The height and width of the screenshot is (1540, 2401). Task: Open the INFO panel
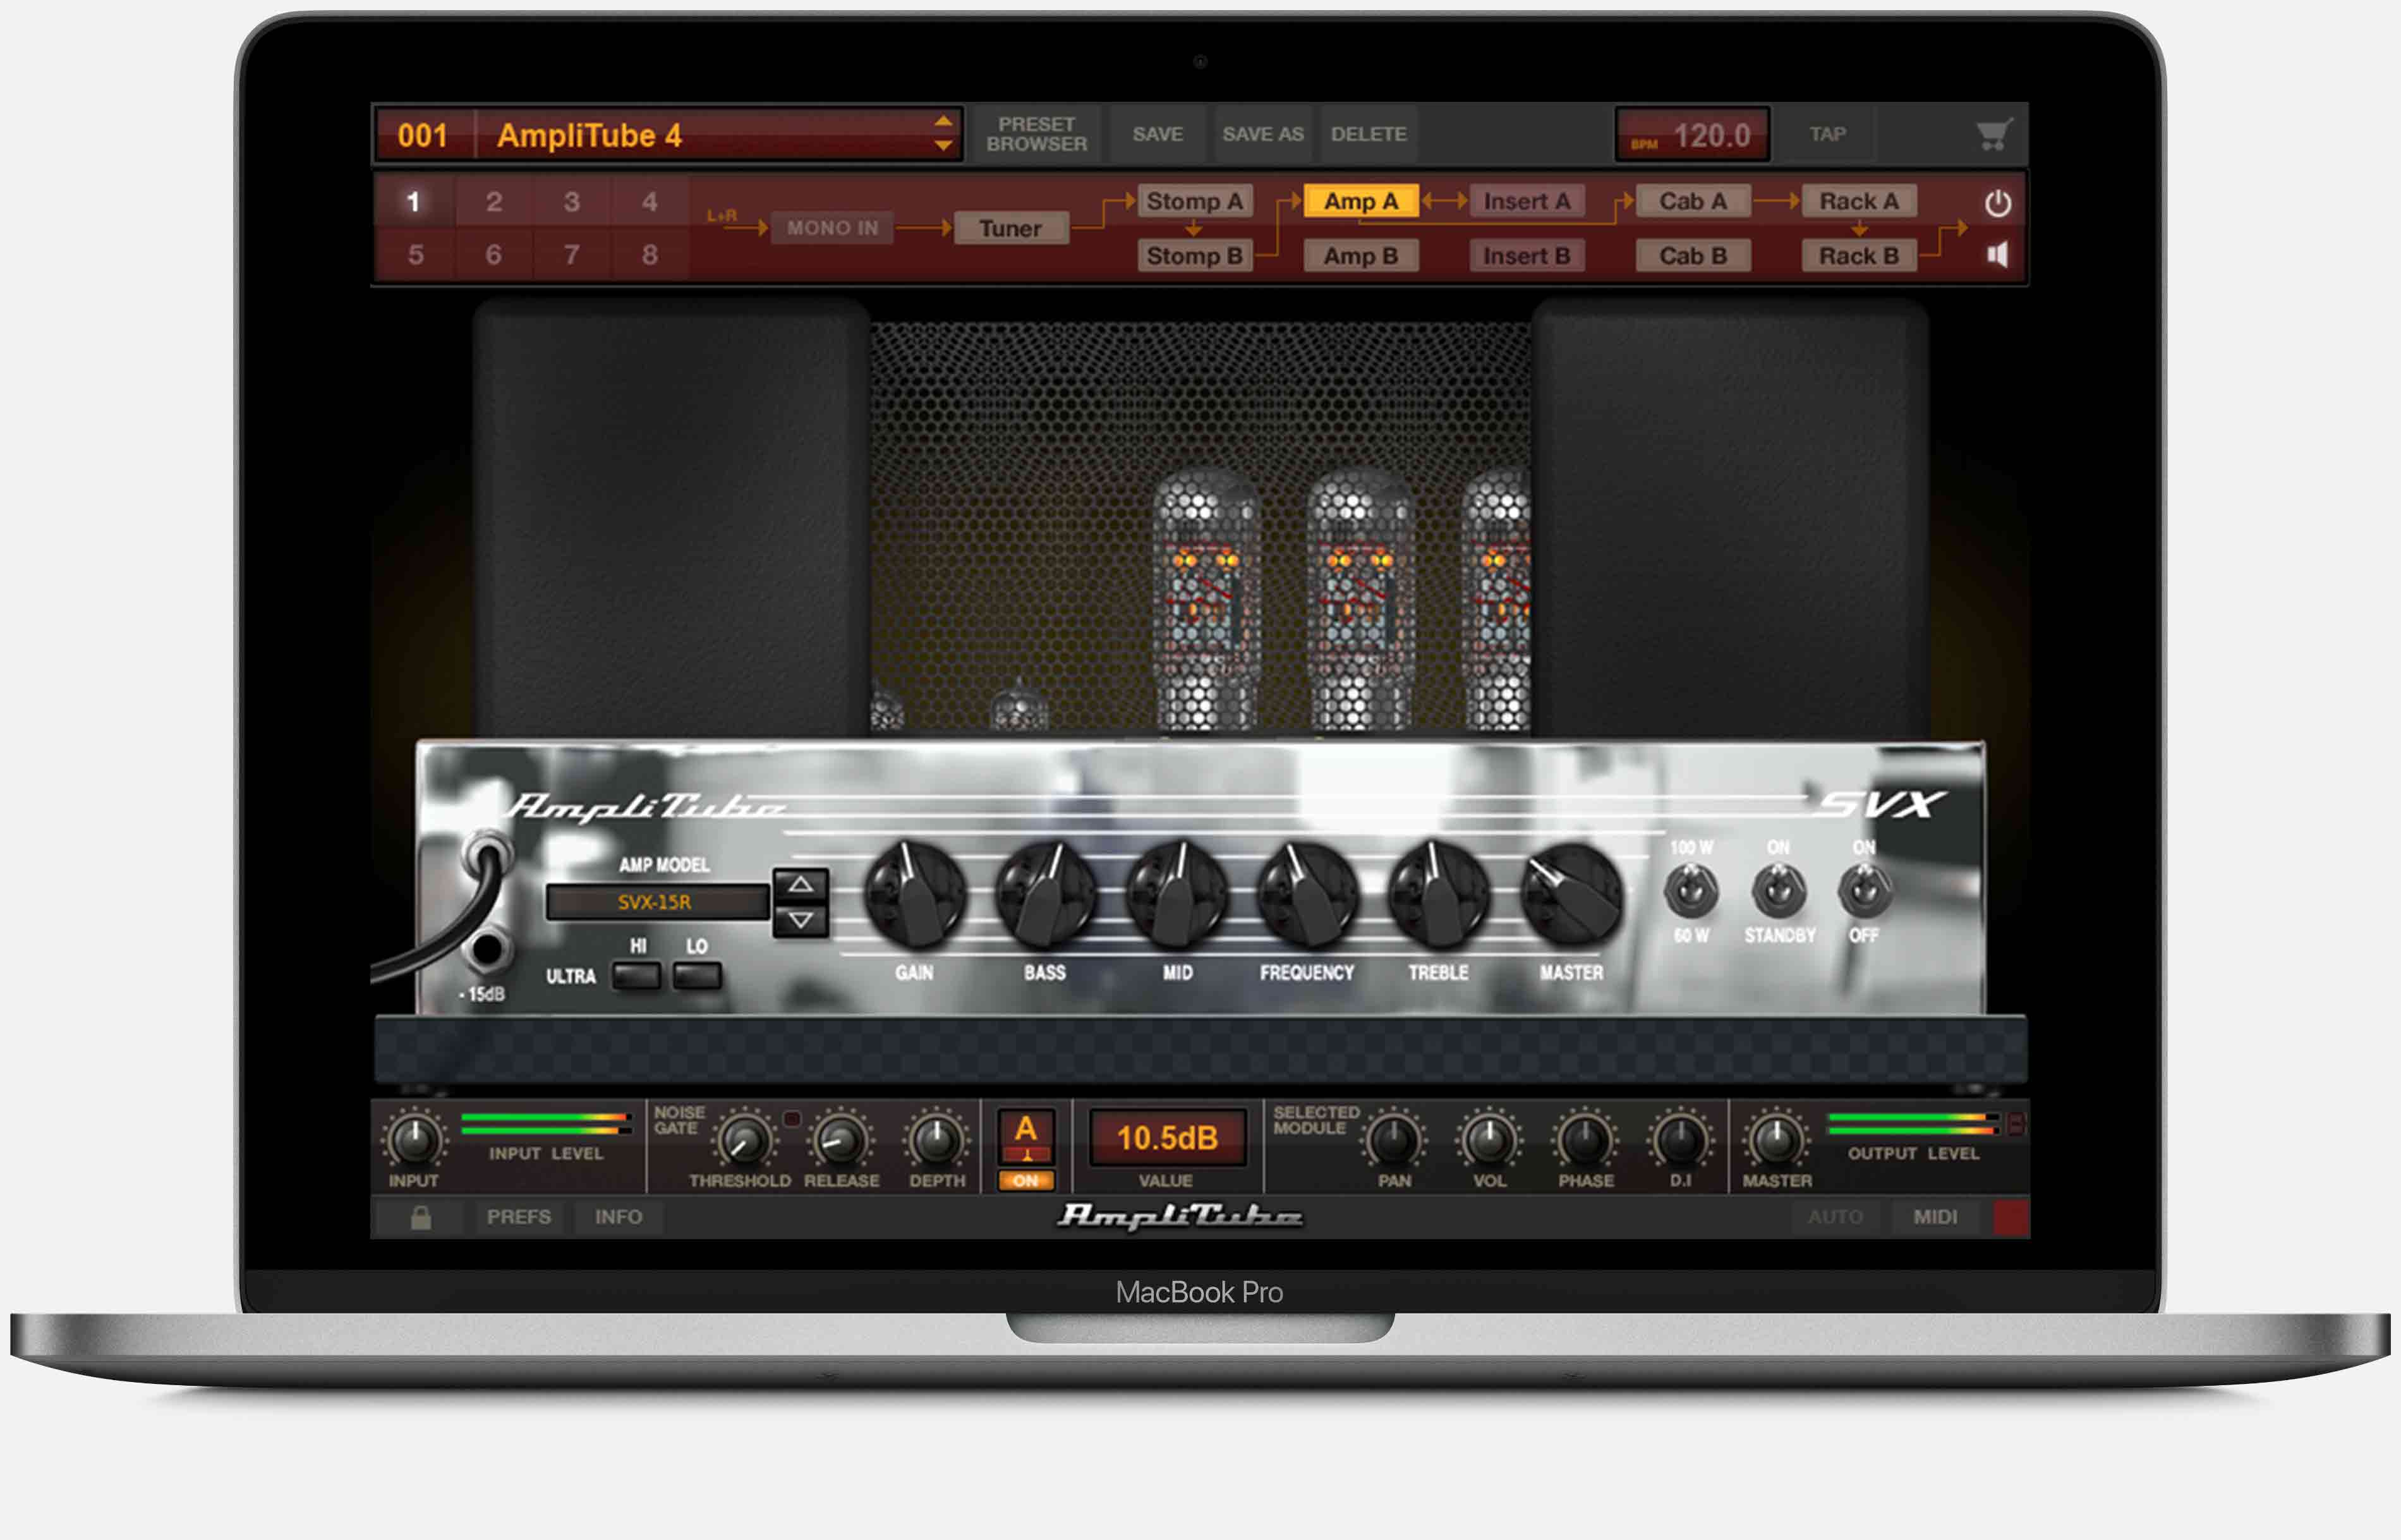(619, 1217)
